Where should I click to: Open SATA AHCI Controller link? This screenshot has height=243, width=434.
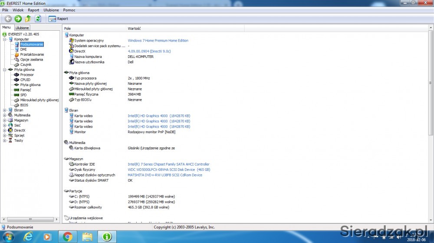(168, 164)
